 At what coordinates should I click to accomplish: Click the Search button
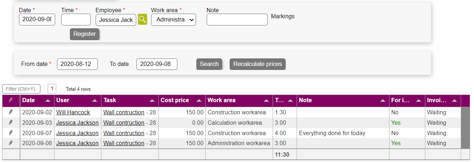tap(209, 64)
